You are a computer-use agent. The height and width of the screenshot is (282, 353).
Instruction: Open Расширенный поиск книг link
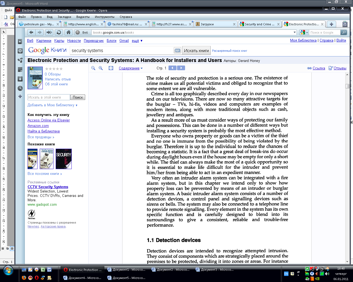[229, 51]
